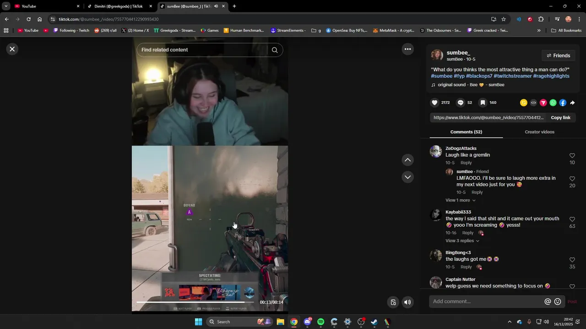Click the search magnifier in Find related content
Screen dimensions: 586x329
click(275, 50)
